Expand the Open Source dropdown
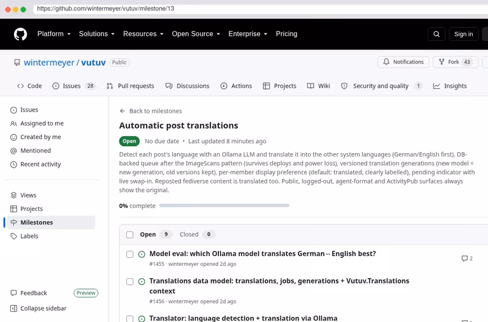The height and width of the screenshot is (322, 488). point(196,34)
